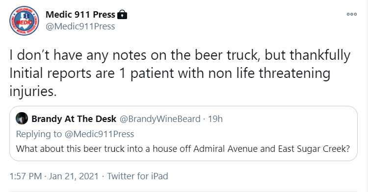This screenshot has height=192, width=368.
Task: Click the Medic 911 Press display name
Action: pyautogui.click(x=80, y=15)
